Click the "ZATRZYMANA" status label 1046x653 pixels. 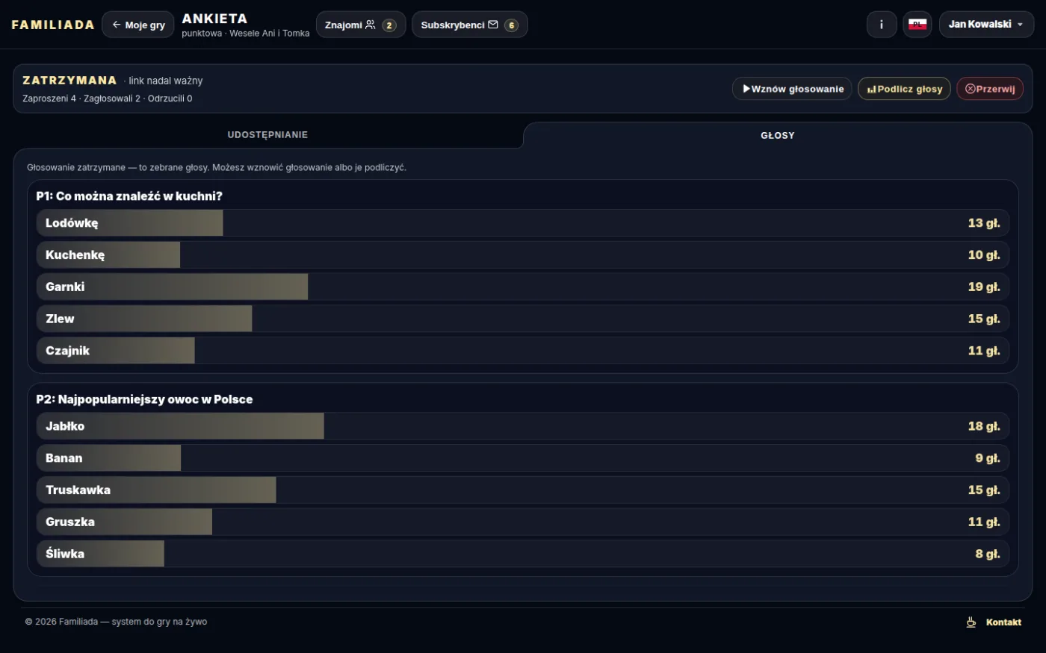tap(69, 81)
